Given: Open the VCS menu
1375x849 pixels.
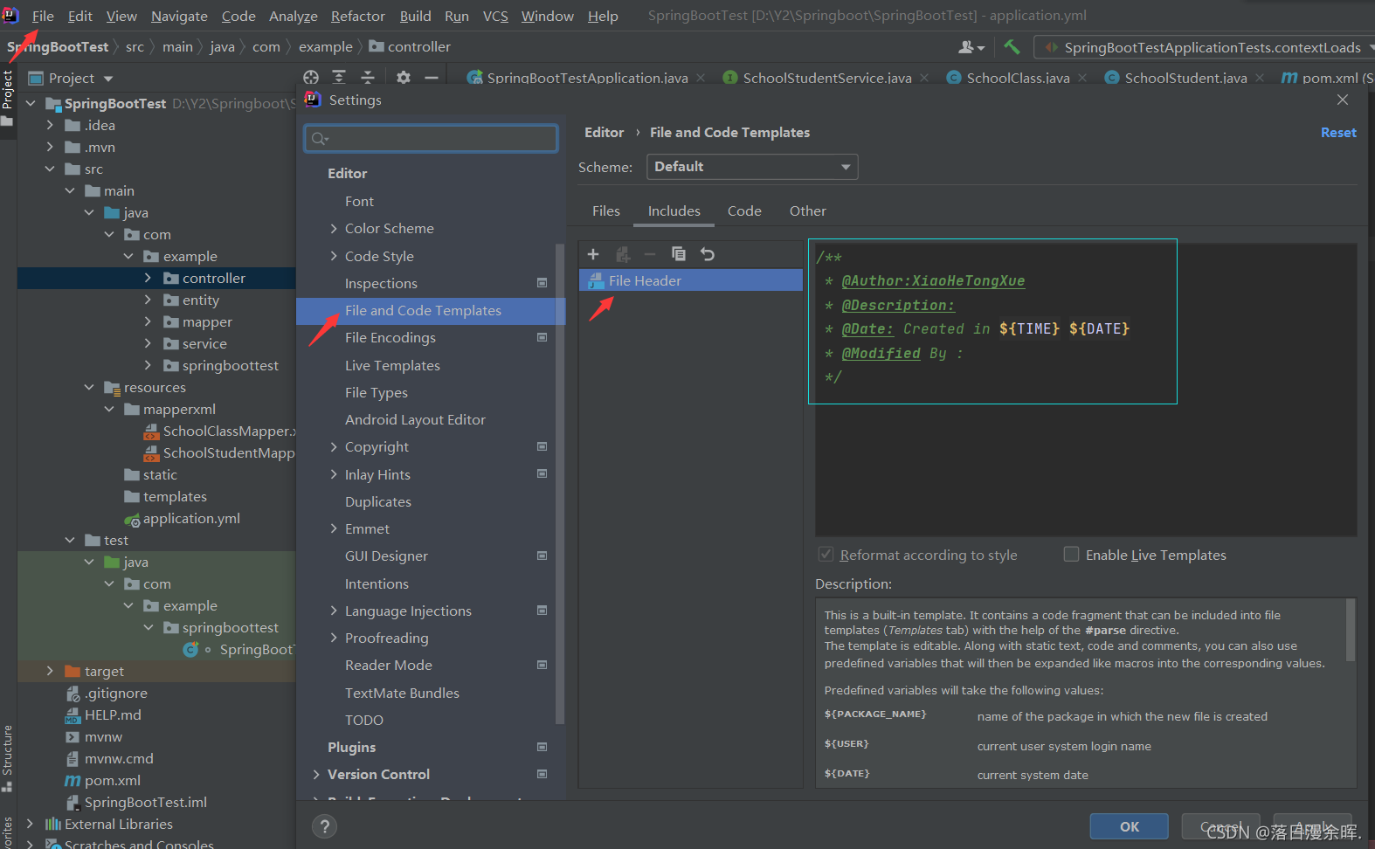Looking at the screenshot, I should pyautogui.click(x=495, y=16).
